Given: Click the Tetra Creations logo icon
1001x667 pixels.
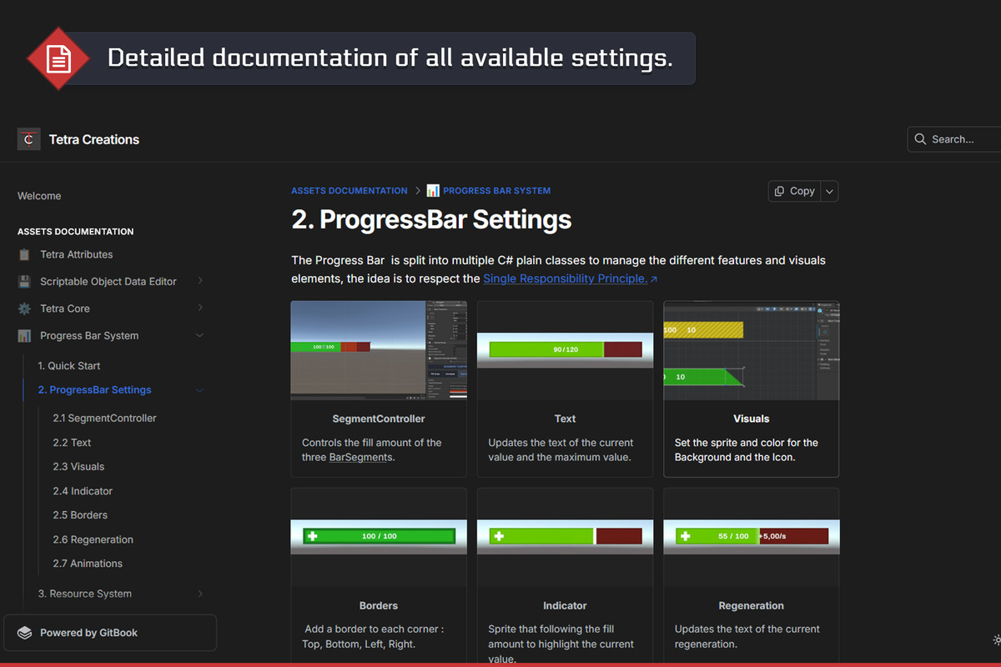Looking at the screenshot, I should [x=28, y=139].
